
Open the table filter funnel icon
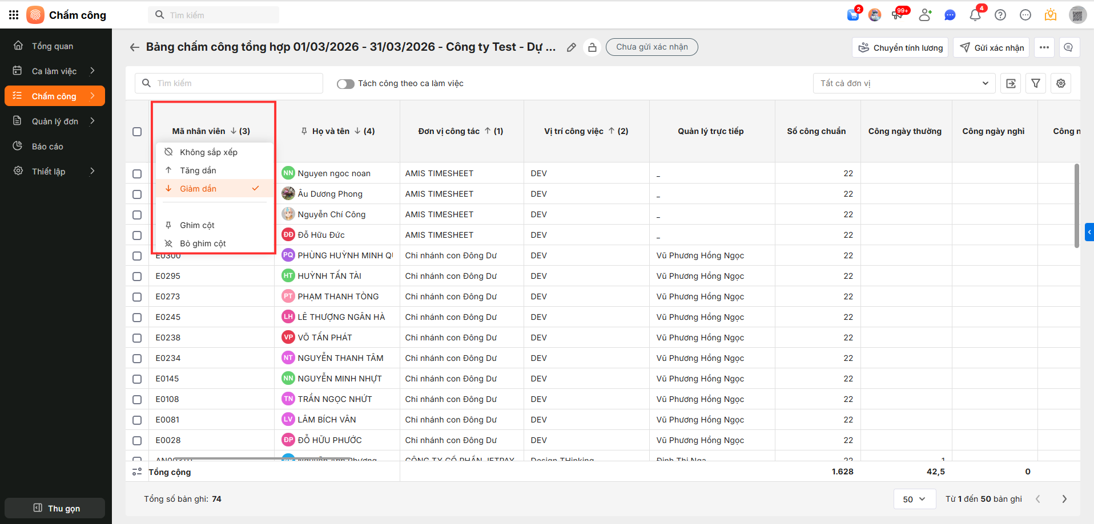pyautogui.click(x=1035, y=83)
